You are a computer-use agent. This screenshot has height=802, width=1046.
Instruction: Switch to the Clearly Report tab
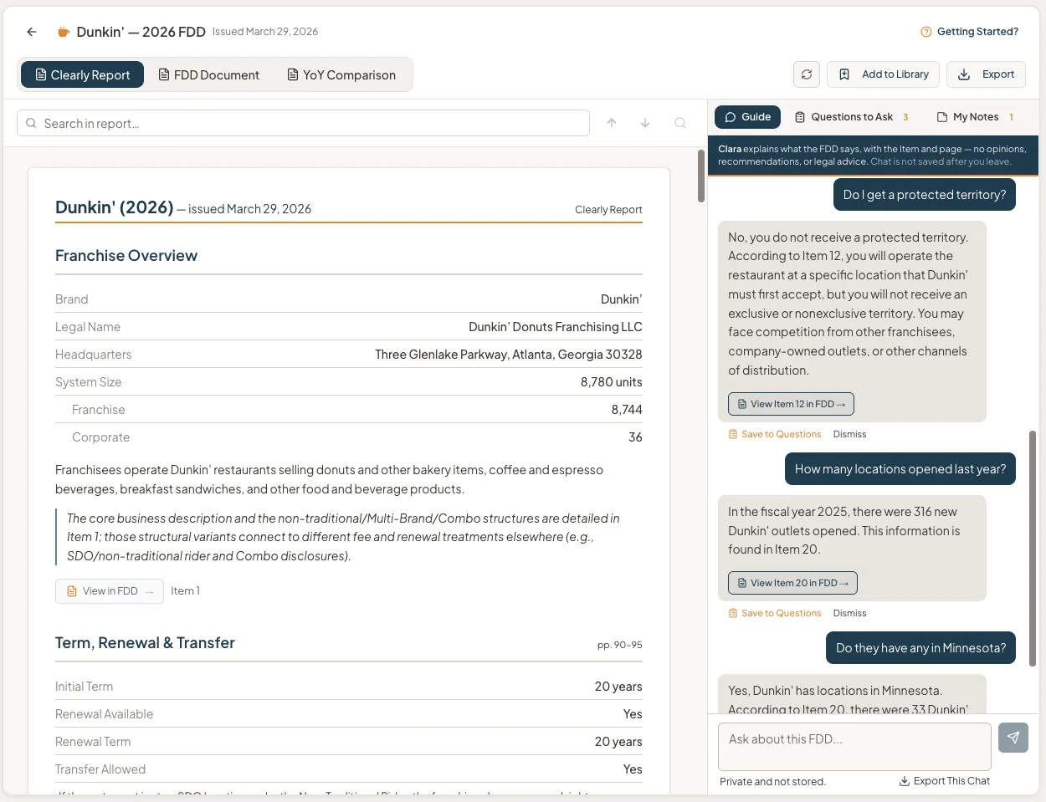click(x=82, y=74)
